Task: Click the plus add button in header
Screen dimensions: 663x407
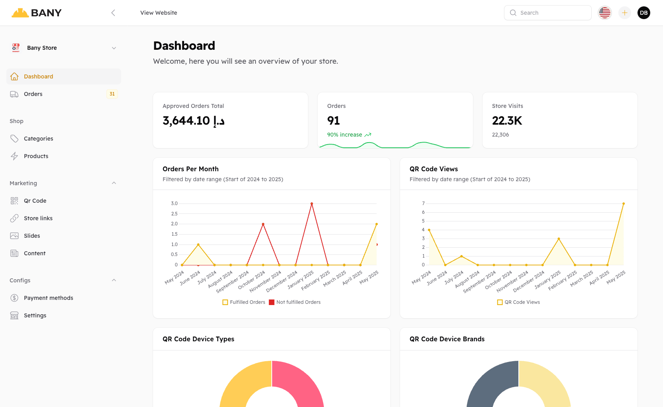Action: tap(625, 13)
